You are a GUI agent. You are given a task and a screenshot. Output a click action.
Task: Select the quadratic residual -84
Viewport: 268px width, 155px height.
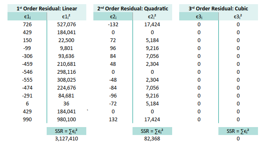113,87
